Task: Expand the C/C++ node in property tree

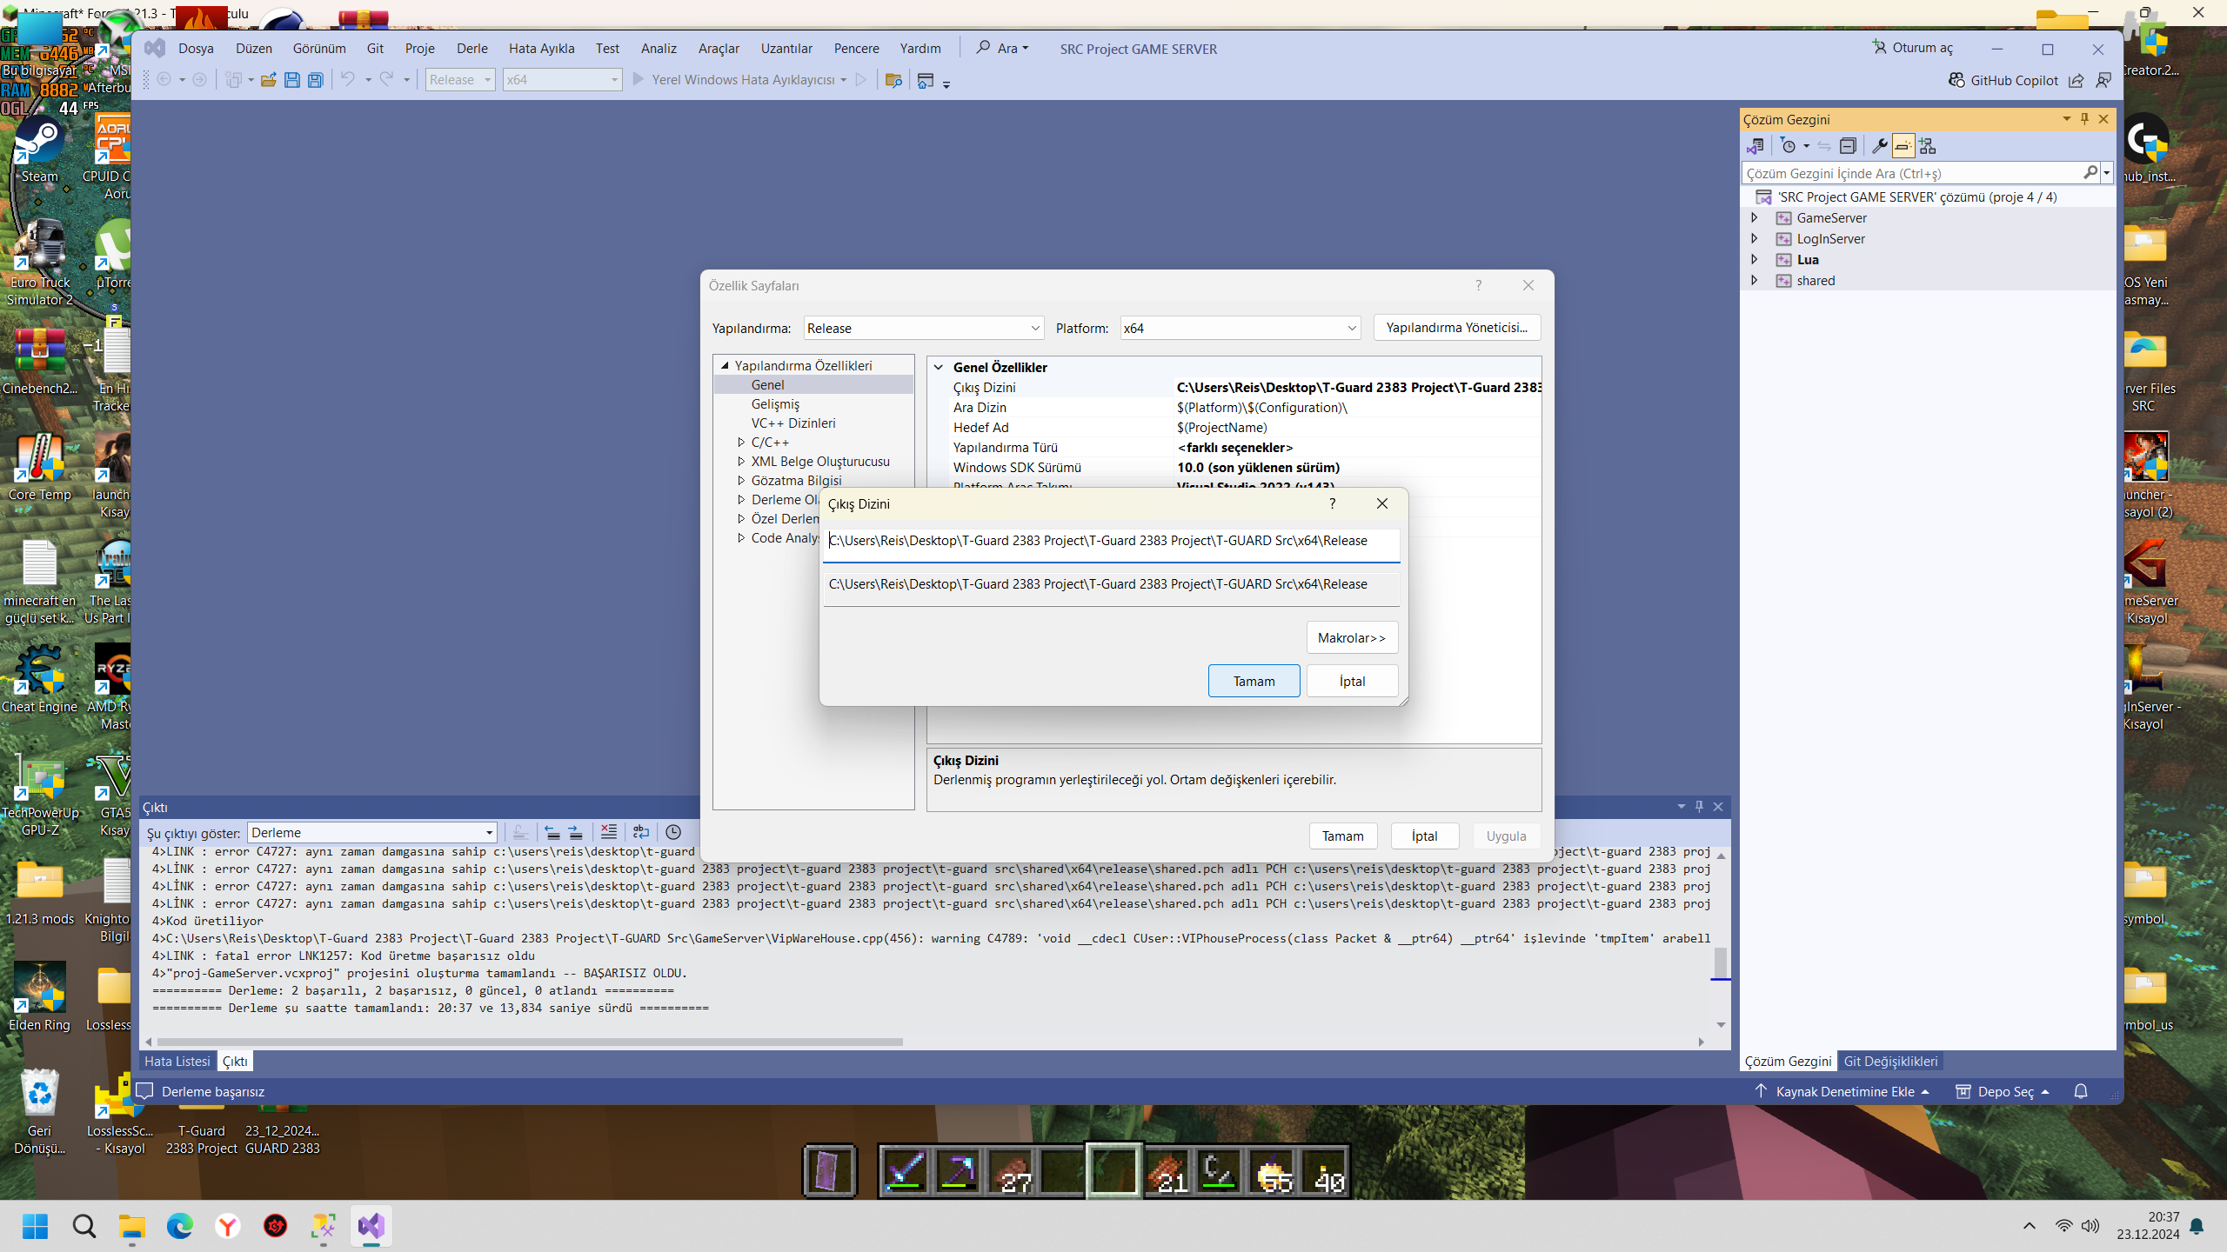Action: pos(741,443)
